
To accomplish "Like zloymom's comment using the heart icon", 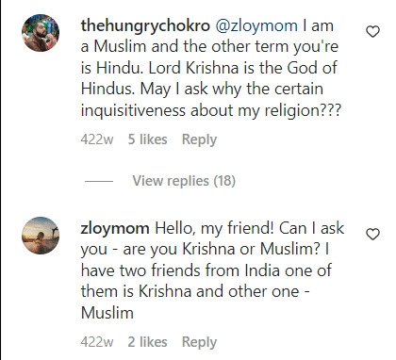I will point(373,235).
